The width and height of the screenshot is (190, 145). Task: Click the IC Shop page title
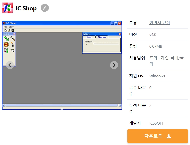click(x=26, y=8)
